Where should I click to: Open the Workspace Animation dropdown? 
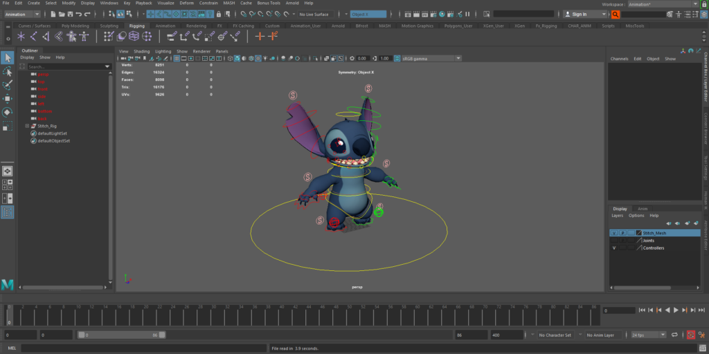[663, 4]
